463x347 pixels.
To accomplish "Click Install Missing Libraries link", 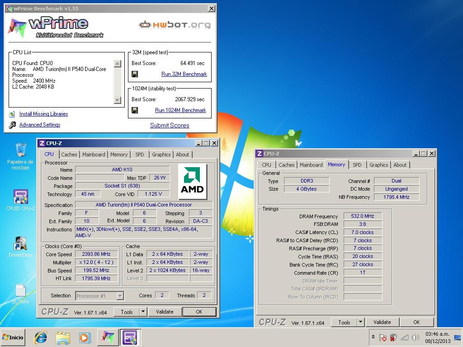I will click(43, 114).
